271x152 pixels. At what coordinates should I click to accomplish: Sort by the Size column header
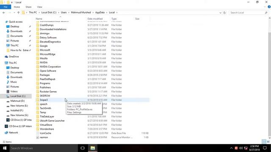tap(137, 19)
